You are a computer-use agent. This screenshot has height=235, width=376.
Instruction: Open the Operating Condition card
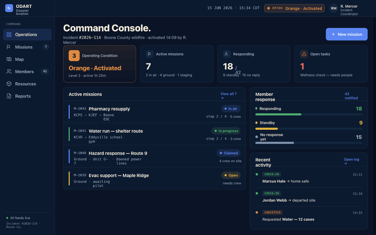[99, 64]
